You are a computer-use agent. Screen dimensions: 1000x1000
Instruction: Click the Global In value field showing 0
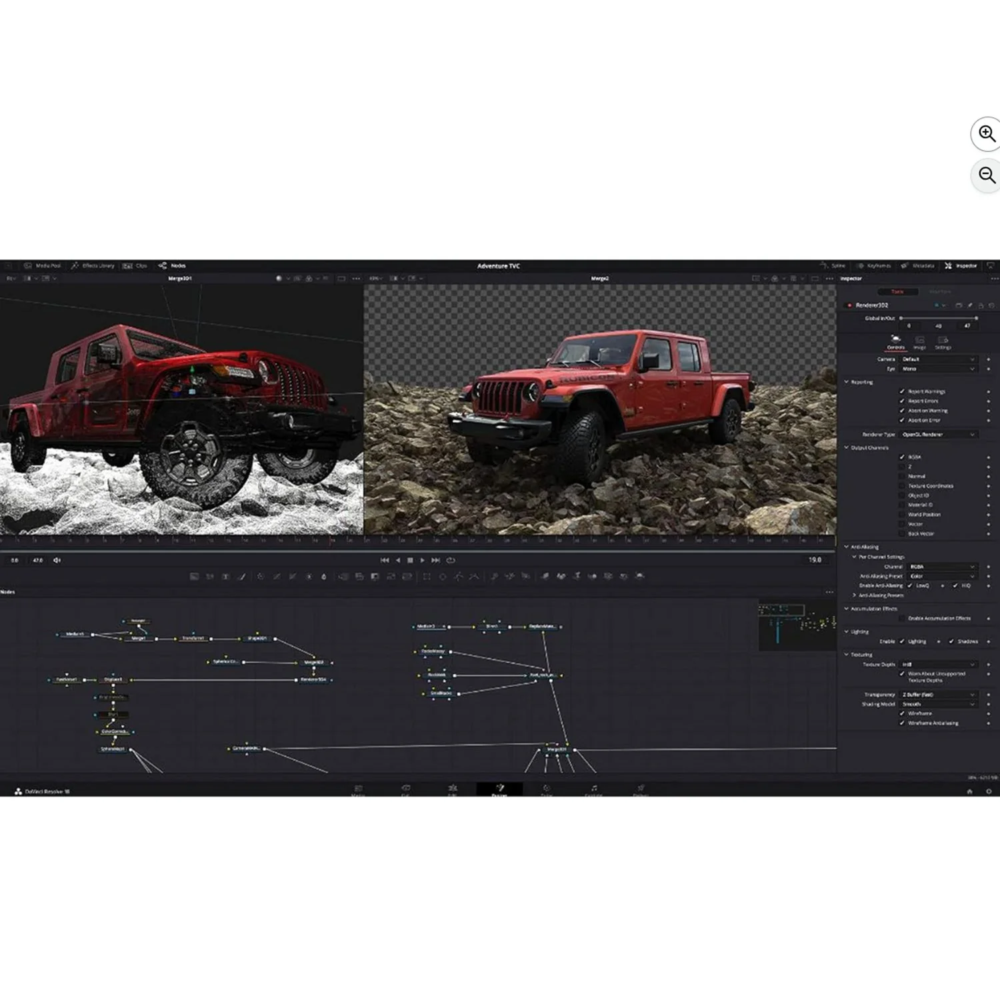click(909, 326)
